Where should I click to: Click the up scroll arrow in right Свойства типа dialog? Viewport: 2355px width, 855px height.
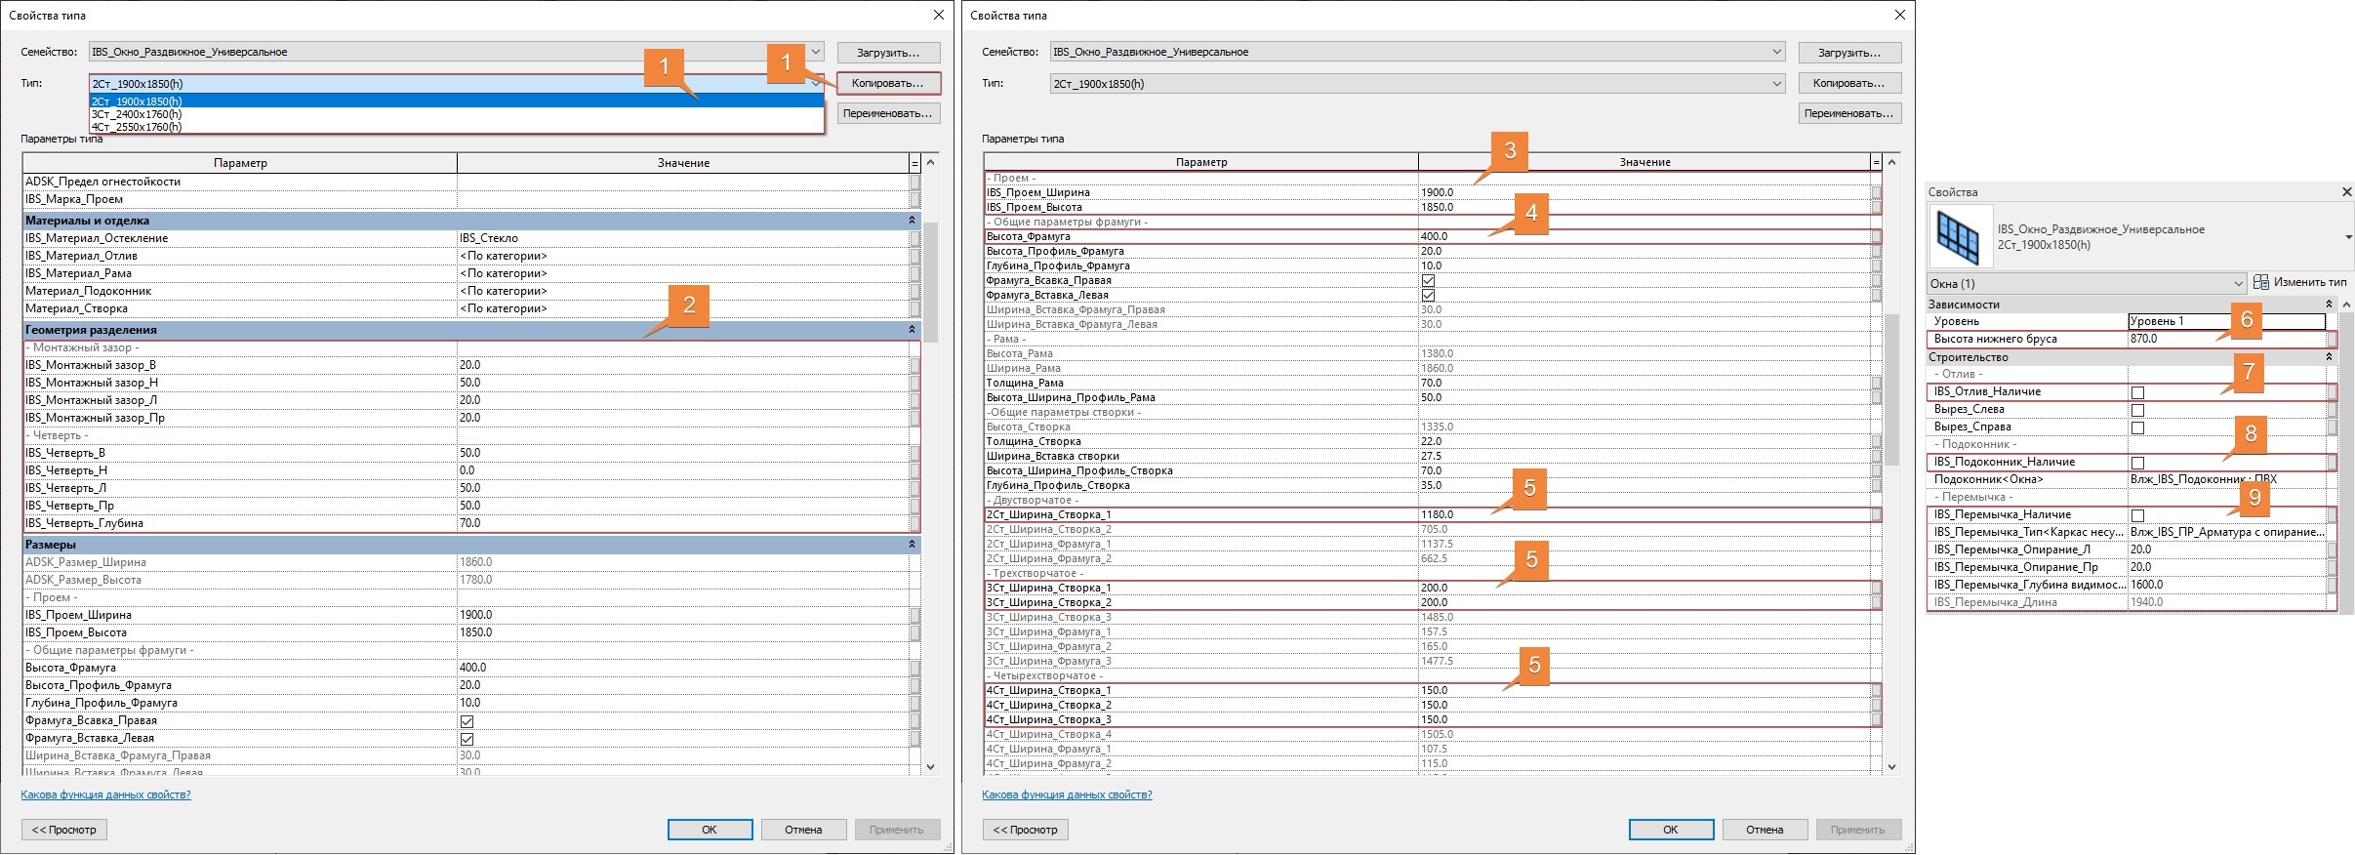(1891, 162)
